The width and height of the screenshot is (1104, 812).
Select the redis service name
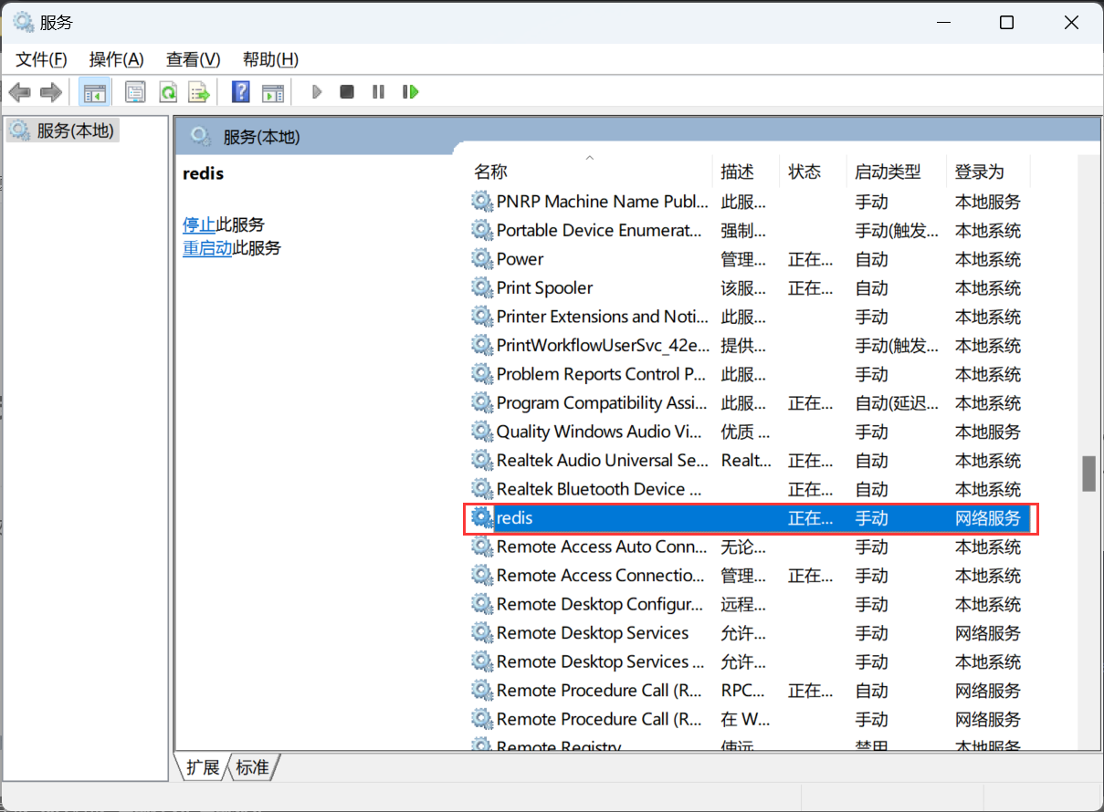(514, 518)
